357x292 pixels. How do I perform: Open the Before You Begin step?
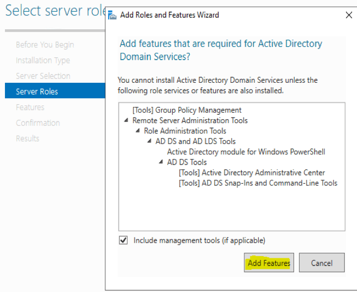point(45,45)
